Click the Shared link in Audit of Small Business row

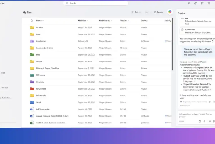(145, 123)
